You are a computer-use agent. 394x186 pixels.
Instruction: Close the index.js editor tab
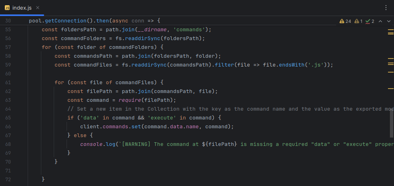tap(37, 8)
